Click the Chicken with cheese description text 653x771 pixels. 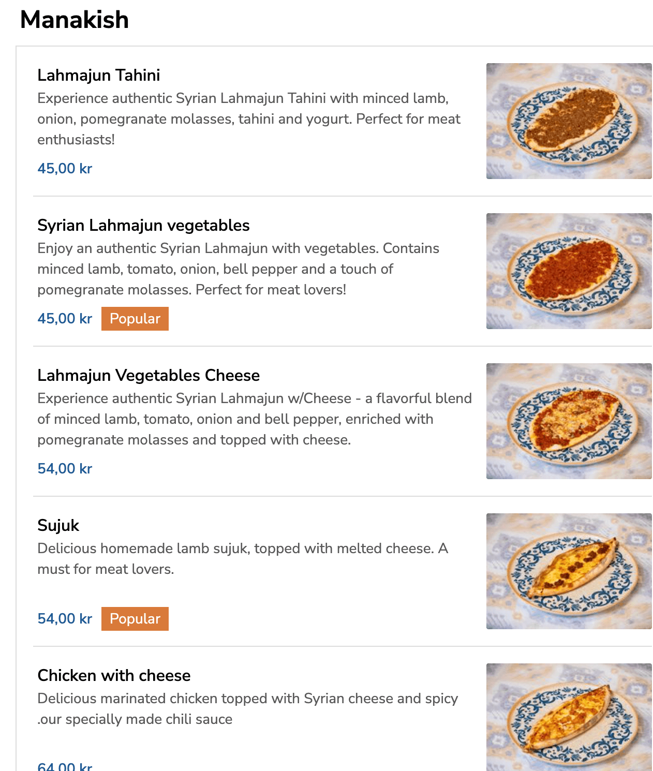tap(247, 709)
